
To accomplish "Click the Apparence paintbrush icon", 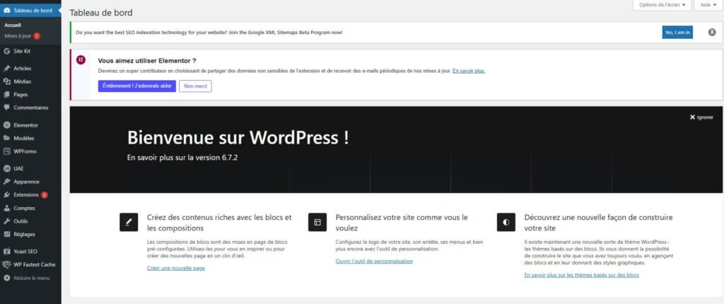I will [x=6, y=182].
